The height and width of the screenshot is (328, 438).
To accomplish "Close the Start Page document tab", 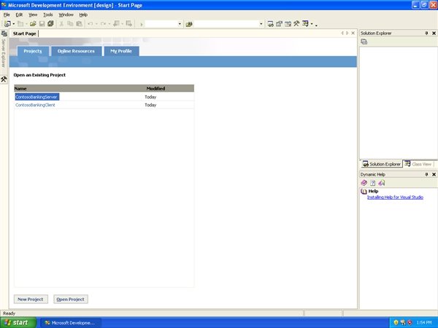I will coord(353,34).
